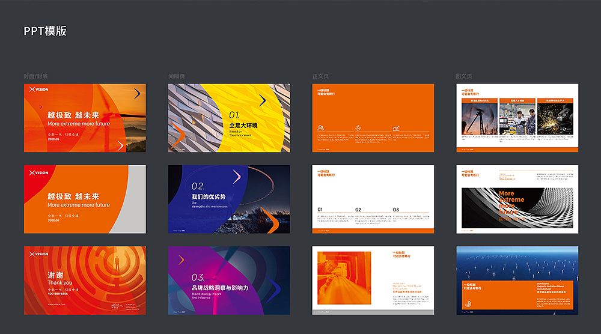Click the Vision logo on the sunset cover
This screenshot has width=601, height=334.
tap(38, 90)
